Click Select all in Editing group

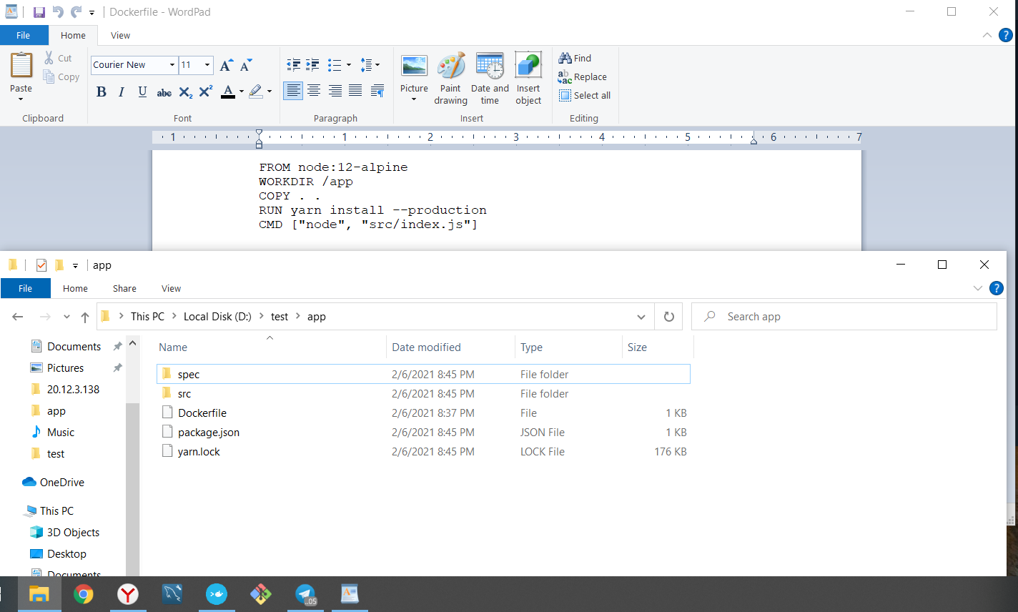(585, 95)
